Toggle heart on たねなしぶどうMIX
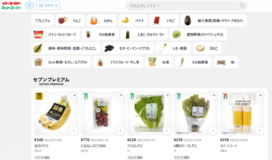The image size is (272, 160). pyautogui.click(x=121, y=95)
